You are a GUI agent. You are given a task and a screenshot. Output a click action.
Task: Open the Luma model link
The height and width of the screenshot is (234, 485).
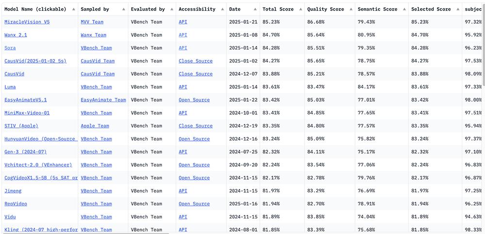click(10, 87)
